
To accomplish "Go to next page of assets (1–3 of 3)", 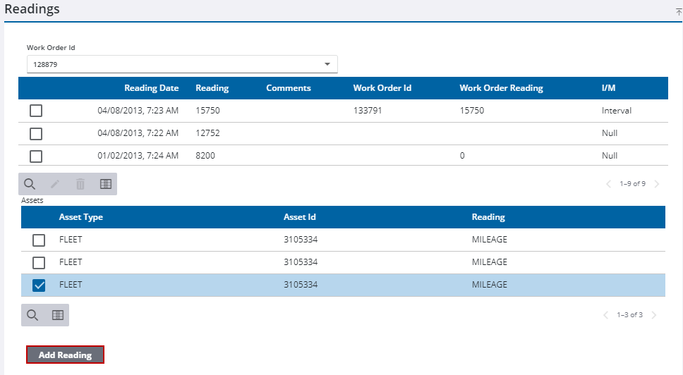I will pyautogui.click(x=654, y=315).
